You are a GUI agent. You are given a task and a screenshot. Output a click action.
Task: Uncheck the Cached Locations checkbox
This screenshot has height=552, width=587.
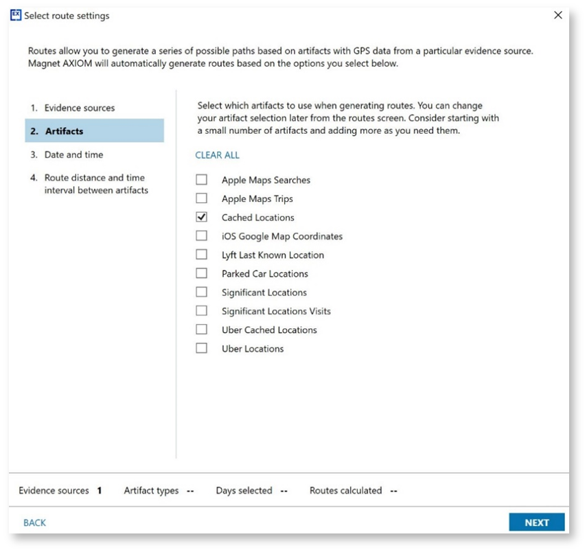tap(201, 217)
